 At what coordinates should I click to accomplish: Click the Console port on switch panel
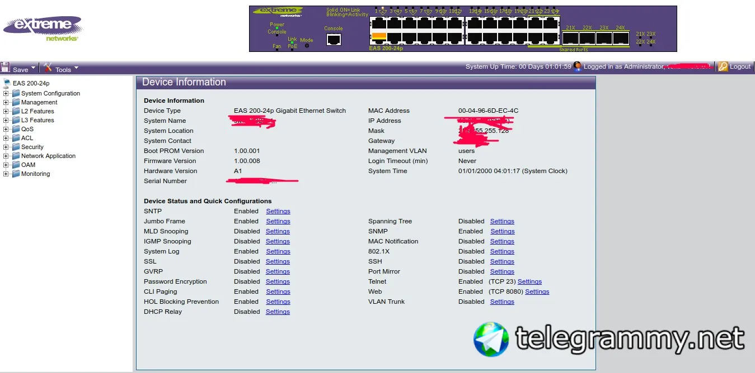coord(334,39)
